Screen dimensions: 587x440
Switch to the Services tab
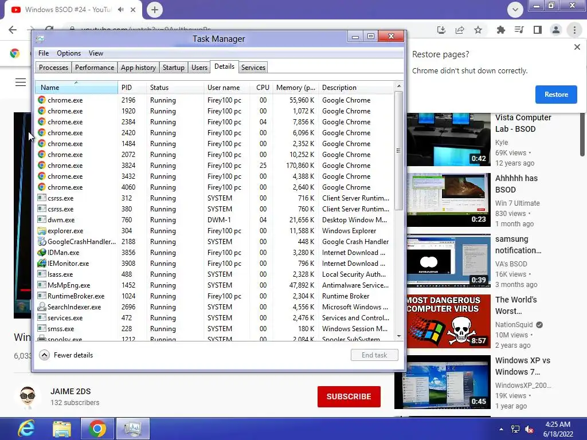[253, 68]
